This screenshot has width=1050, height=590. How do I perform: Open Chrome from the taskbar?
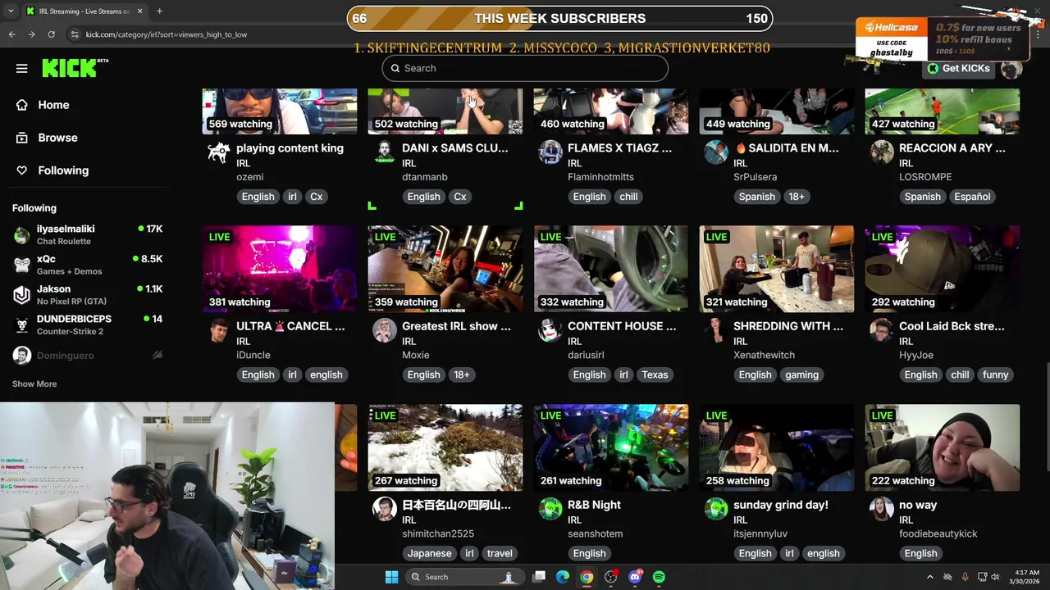click(587, 577)
